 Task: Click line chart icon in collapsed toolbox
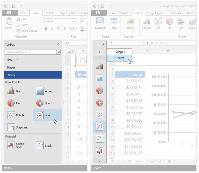pos(99,127)
